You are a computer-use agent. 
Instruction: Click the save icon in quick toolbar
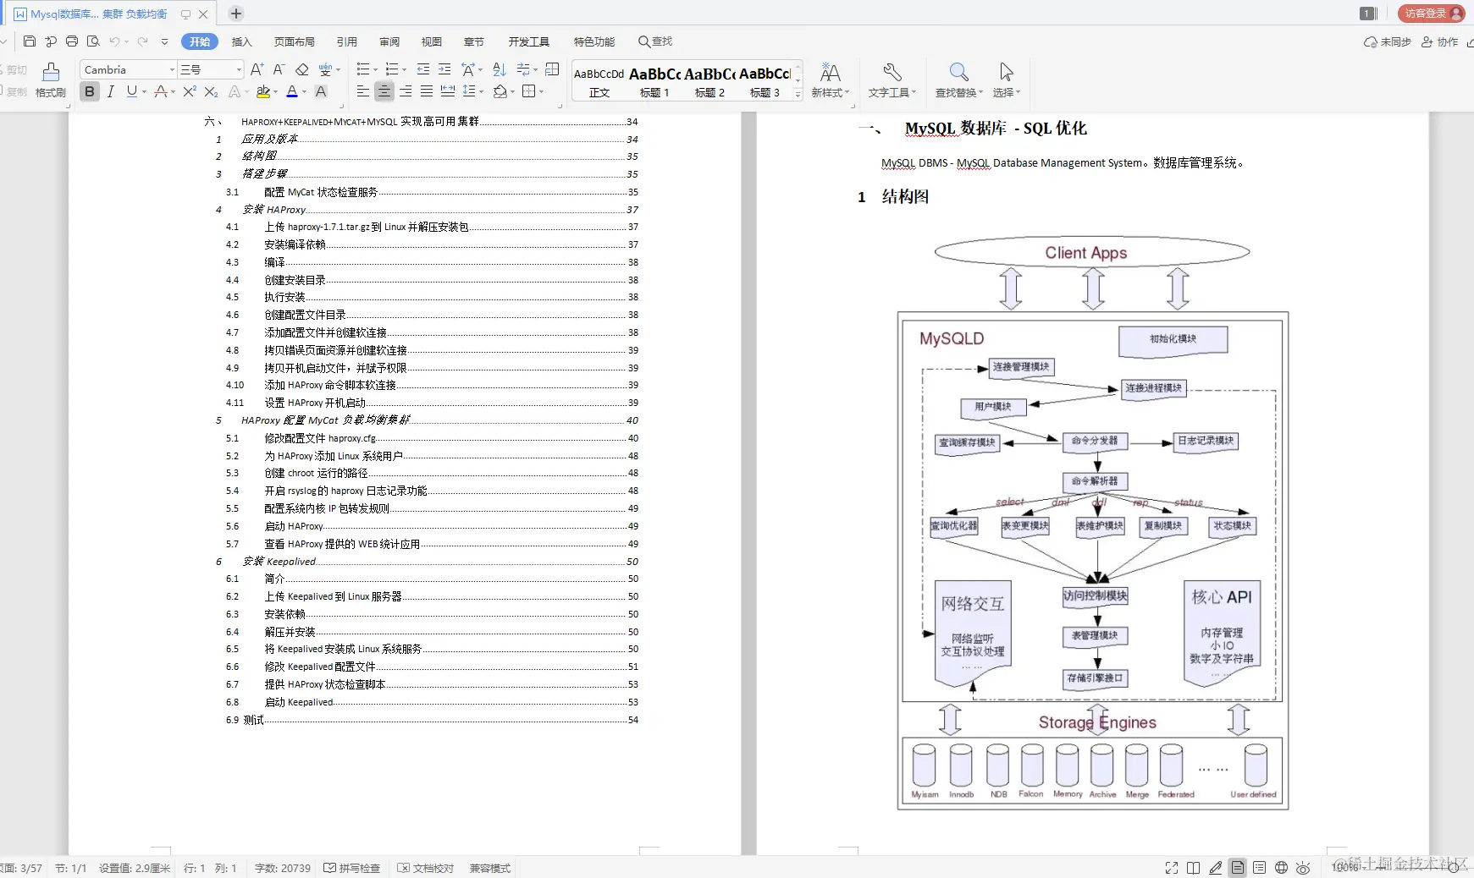[x=30, y=41]
